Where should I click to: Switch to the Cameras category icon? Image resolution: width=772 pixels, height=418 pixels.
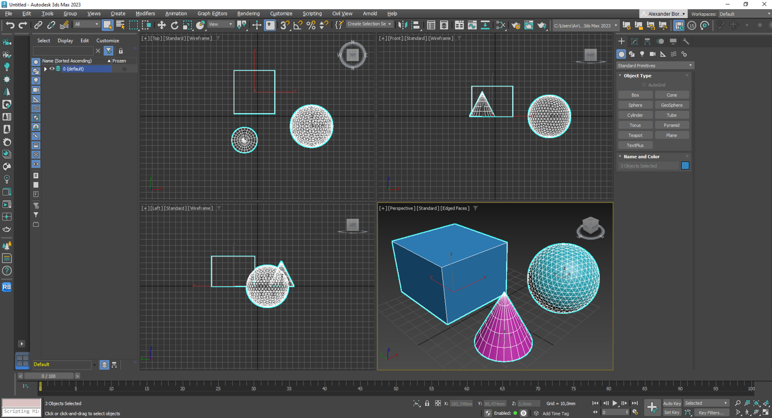click(653, 54)
